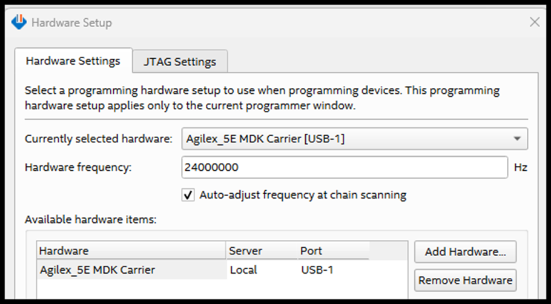Click the Hardware Setup window title text
The image size is (551, 304).
click(x=71, y=22)
